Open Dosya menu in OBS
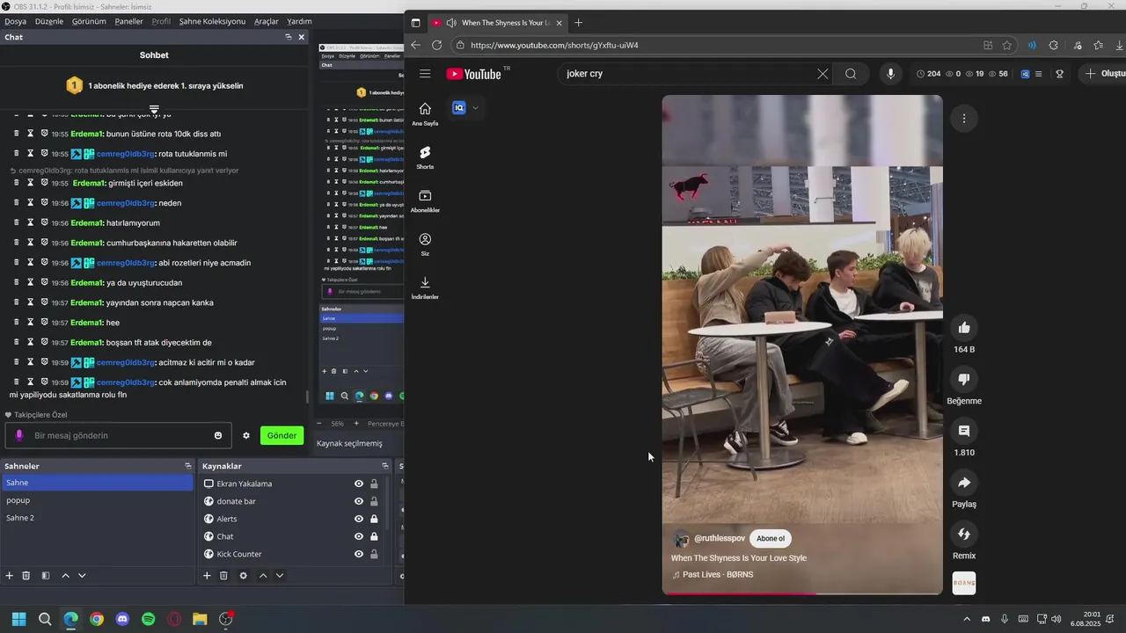The height and width of the screenshot is (633, 1126). pos(15,21)
